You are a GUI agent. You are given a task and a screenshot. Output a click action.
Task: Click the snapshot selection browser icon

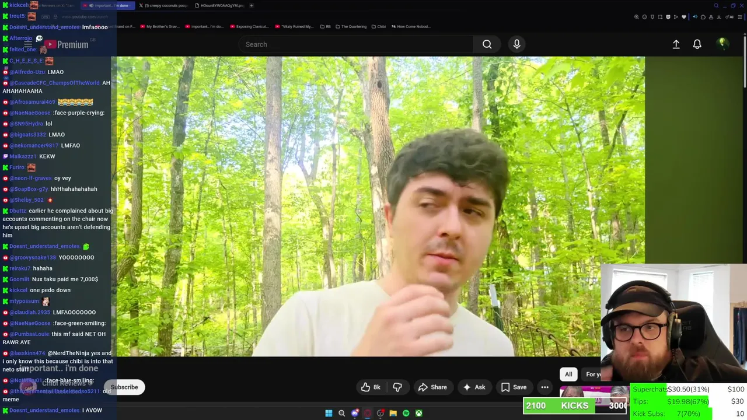[660, 17]
